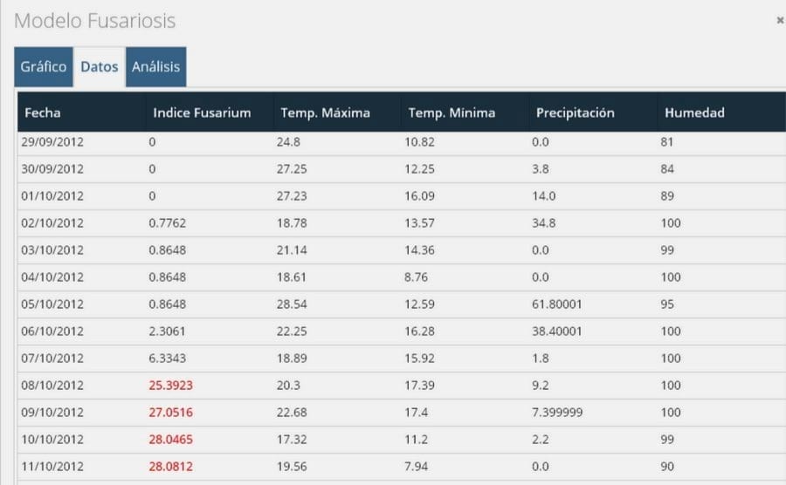
Task: Select date cell 30/09/2012
Action: click(52, 168)
